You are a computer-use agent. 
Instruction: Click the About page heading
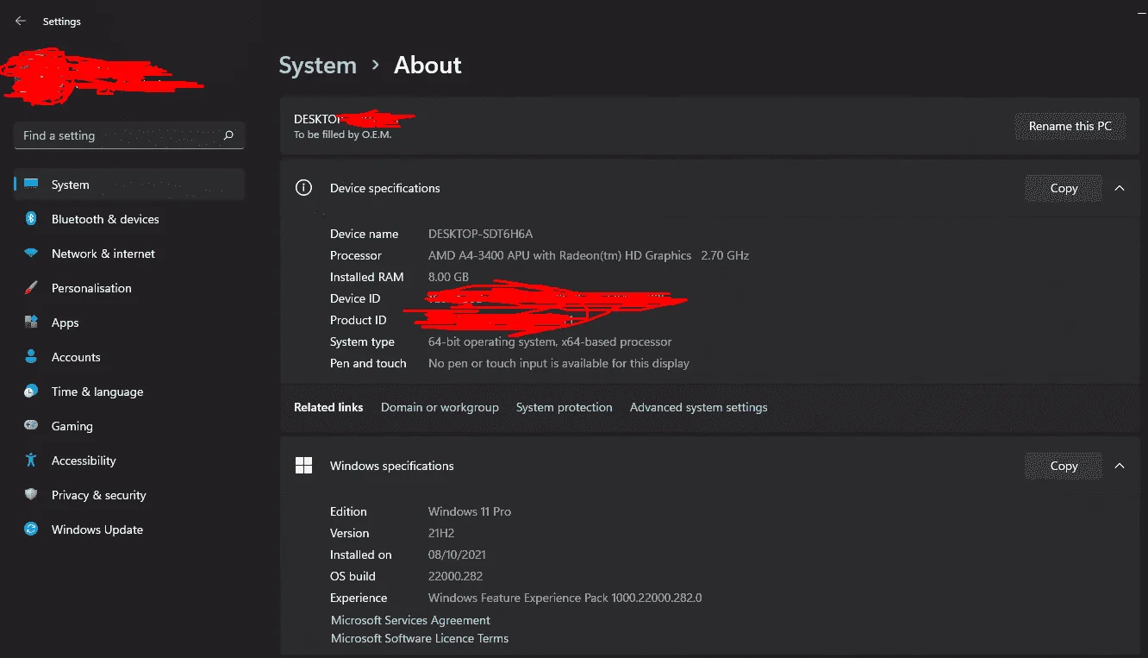click(427, 66)
